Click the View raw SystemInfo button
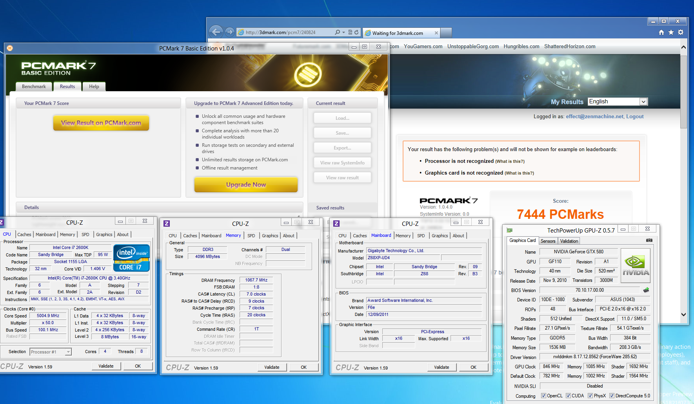 pyautogui.click(x=342, y=163)
